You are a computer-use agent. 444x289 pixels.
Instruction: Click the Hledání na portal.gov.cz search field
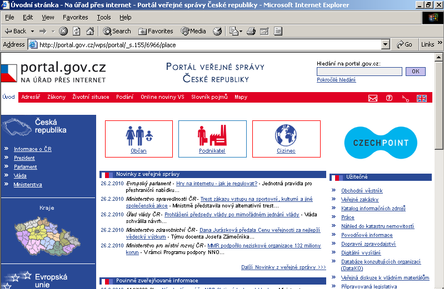[360, 71]
